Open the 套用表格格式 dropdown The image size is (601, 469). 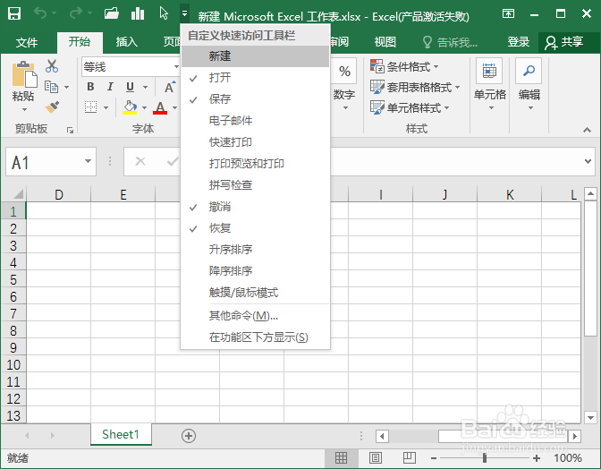[415, 88]
